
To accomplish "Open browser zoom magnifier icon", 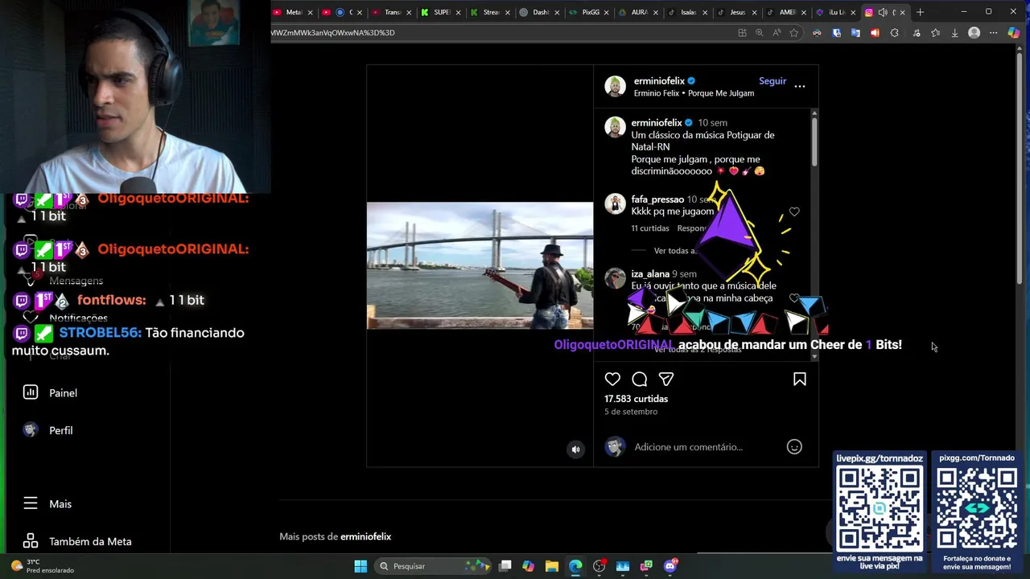I will pos(759,33).
